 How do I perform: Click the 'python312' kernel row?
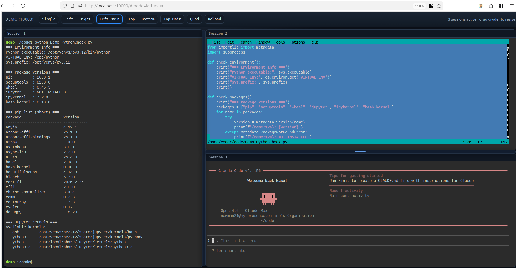(71, 247)
